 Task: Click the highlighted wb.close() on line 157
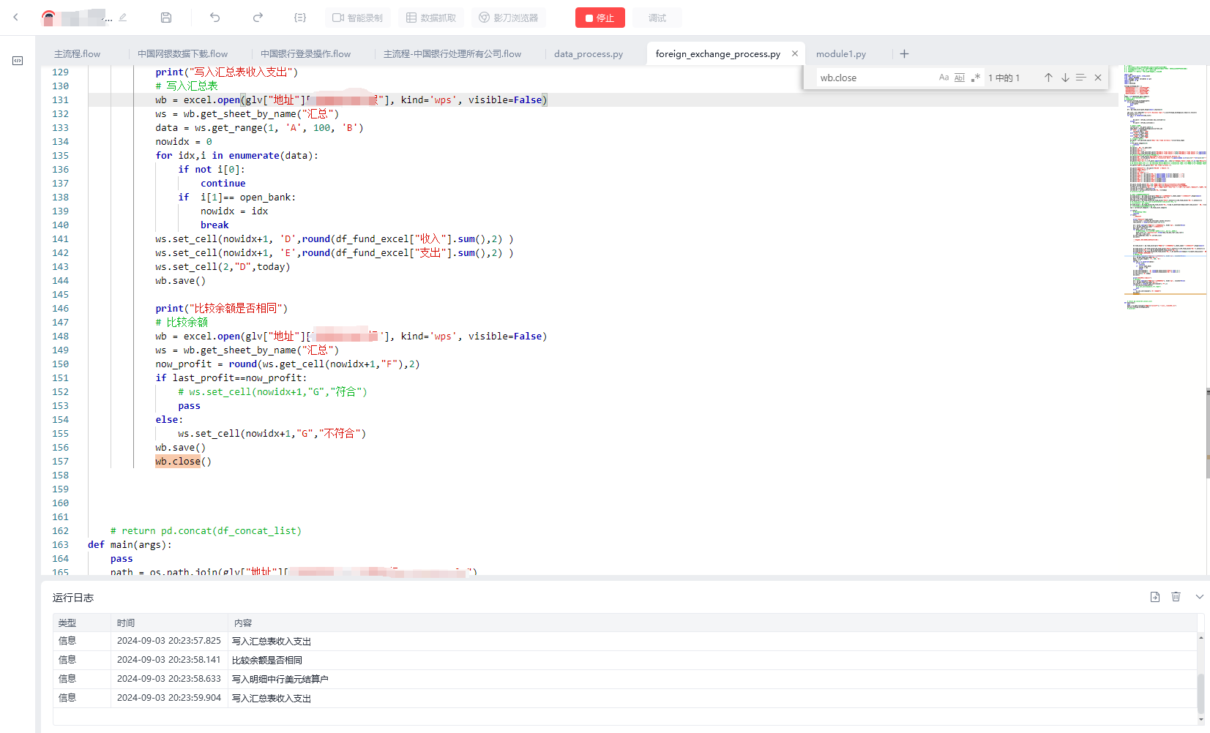[183, 462]
